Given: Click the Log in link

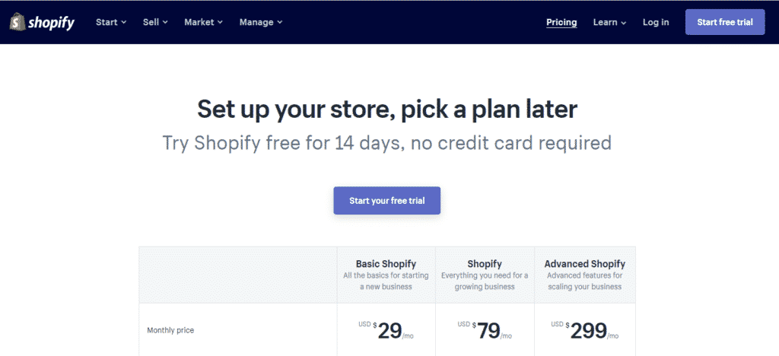Looking at the screenshot, I should click(656, 22).
